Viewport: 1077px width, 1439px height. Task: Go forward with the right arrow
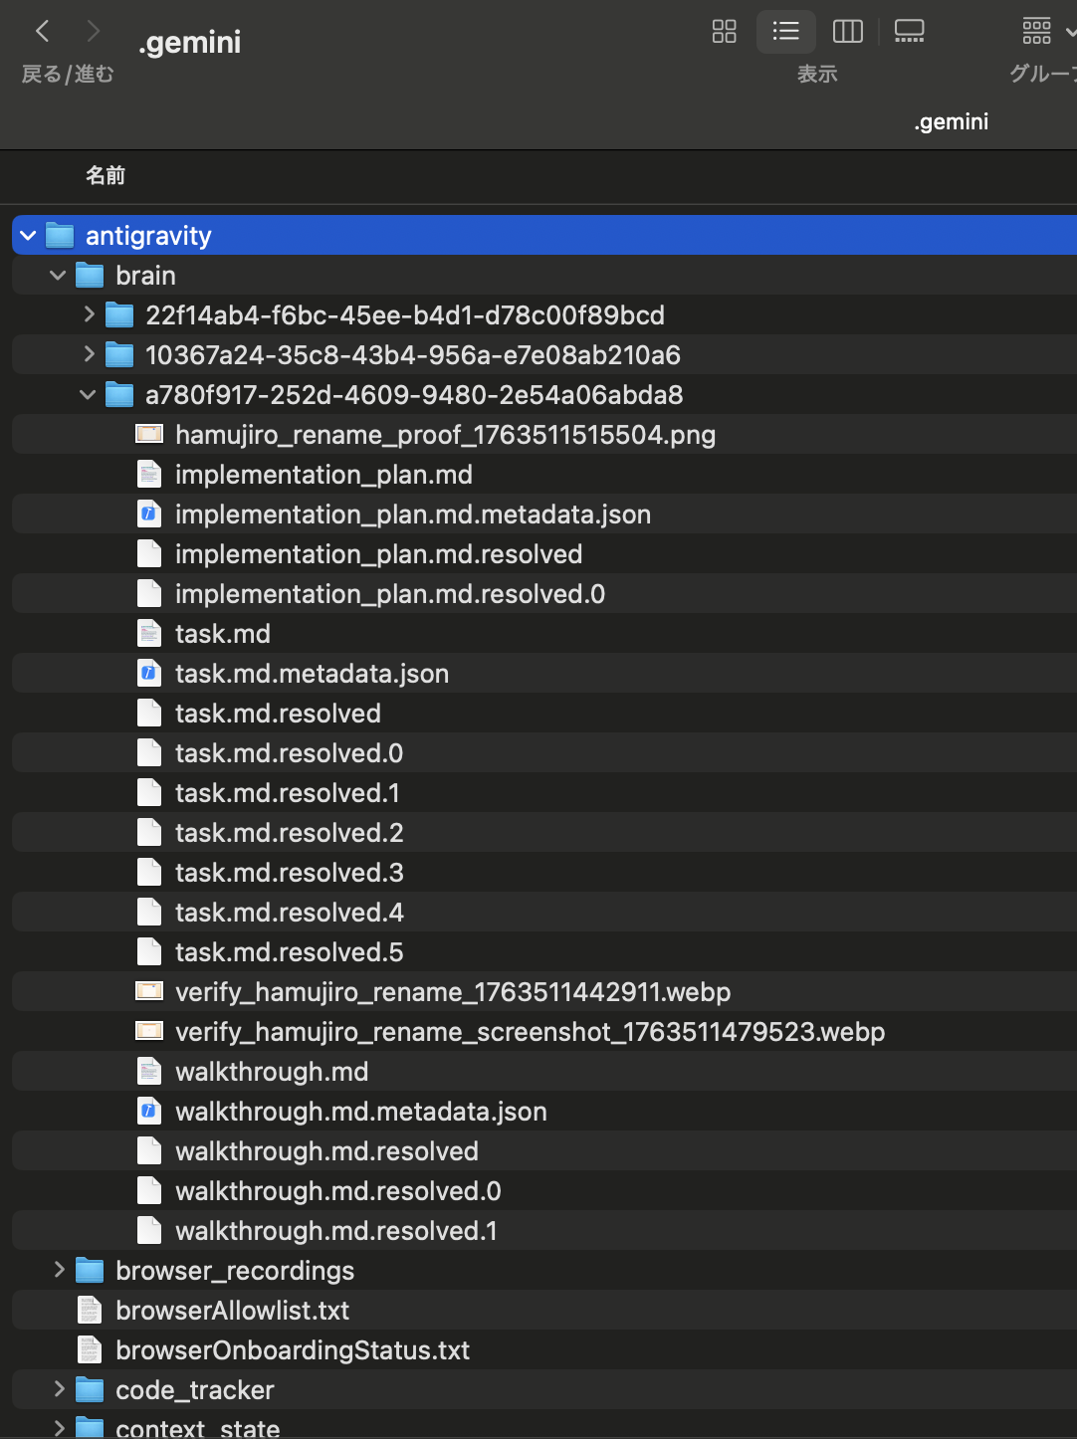[x=94, y=31]
